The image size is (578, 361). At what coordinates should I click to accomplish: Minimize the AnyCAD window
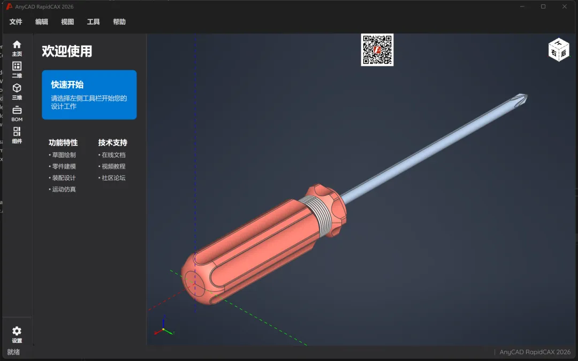[522, 6]
